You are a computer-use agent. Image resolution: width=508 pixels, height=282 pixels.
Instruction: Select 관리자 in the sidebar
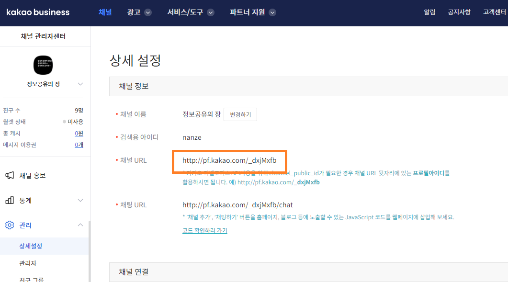click(x=28, y=263)
